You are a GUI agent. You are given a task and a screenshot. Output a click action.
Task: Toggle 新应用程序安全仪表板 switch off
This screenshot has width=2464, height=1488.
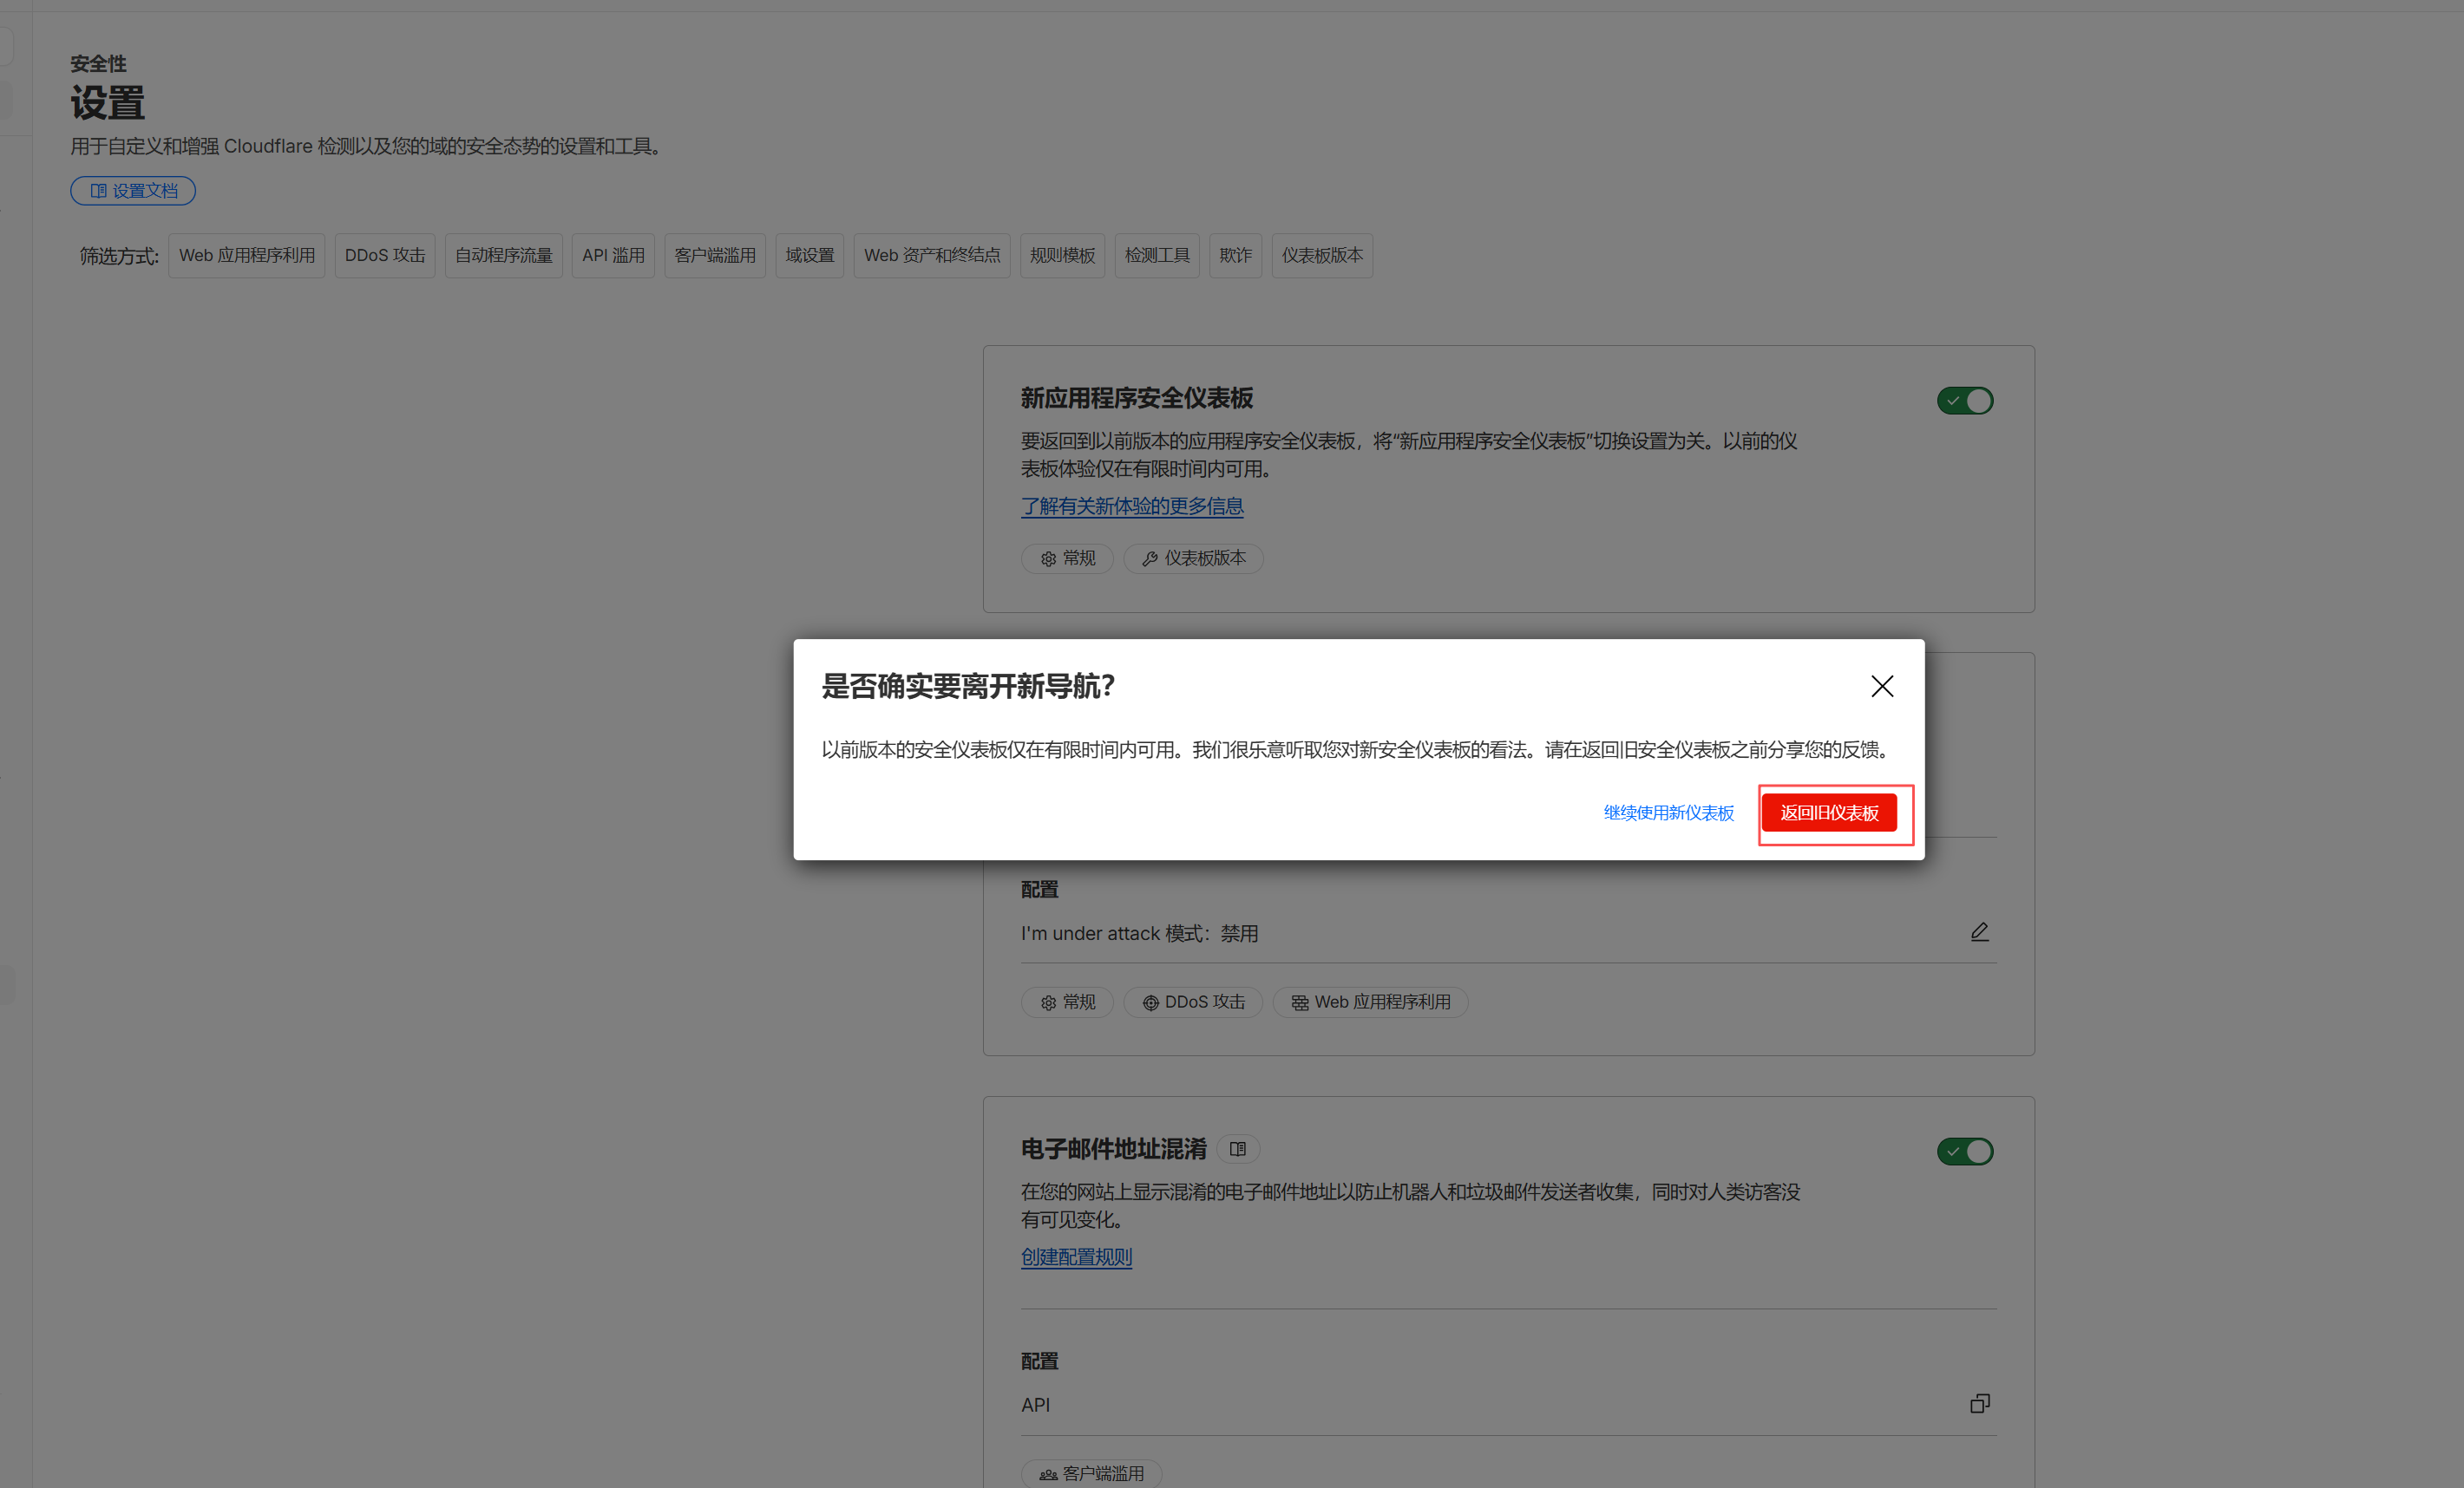(x=1964, y=401)
